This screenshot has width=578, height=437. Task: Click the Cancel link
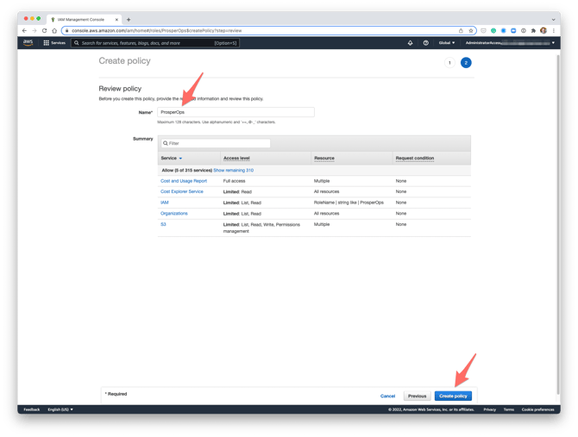tap(388, 396)
